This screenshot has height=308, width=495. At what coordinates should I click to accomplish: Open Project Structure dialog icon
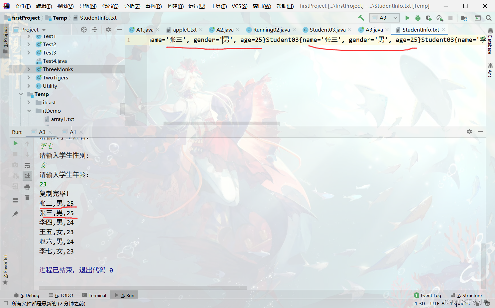click(464, 18)
